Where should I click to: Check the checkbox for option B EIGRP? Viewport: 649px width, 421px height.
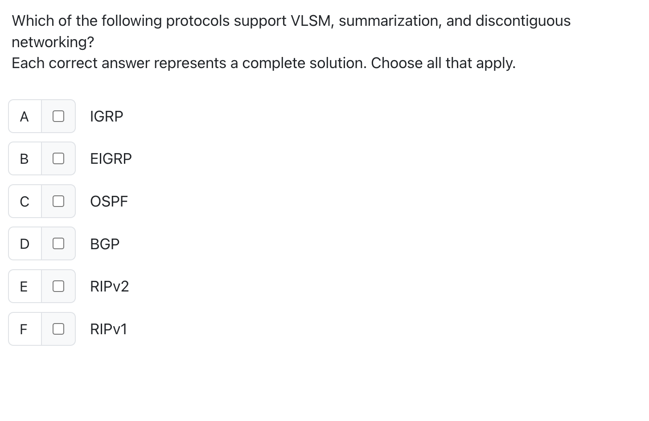point(58,158)
